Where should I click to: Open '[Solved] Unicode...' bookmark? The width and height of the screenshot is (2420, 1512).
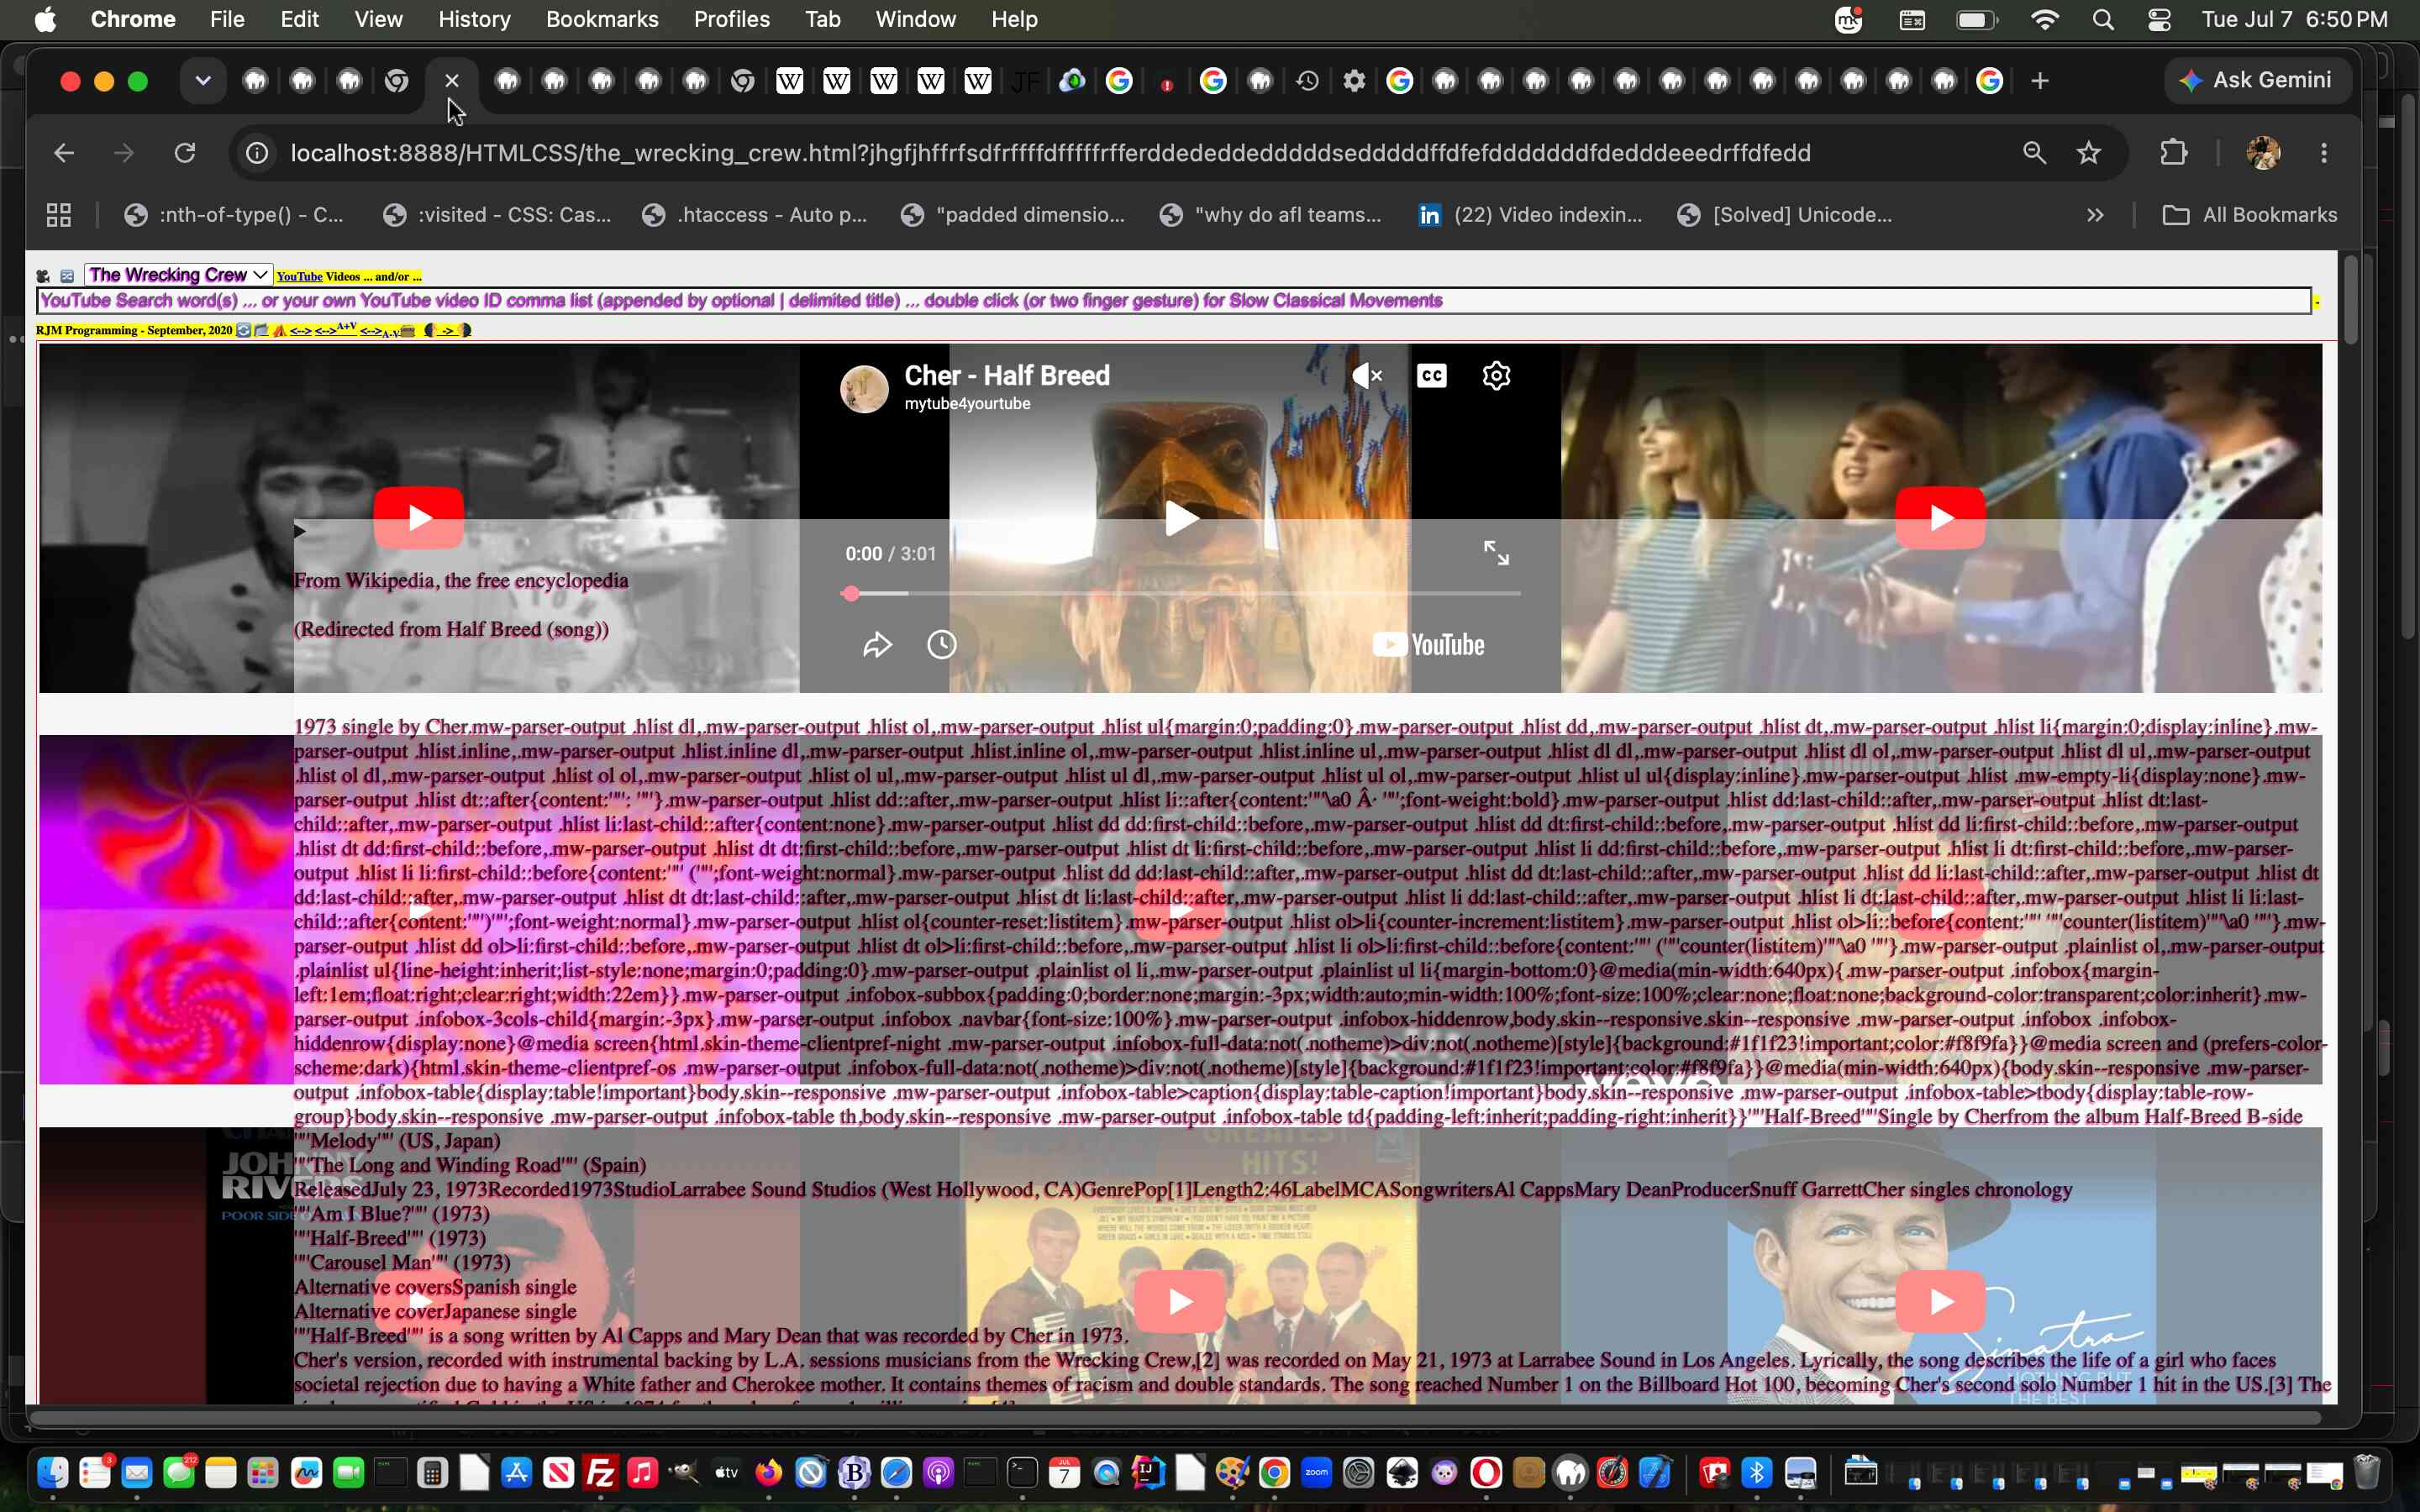1786,215
